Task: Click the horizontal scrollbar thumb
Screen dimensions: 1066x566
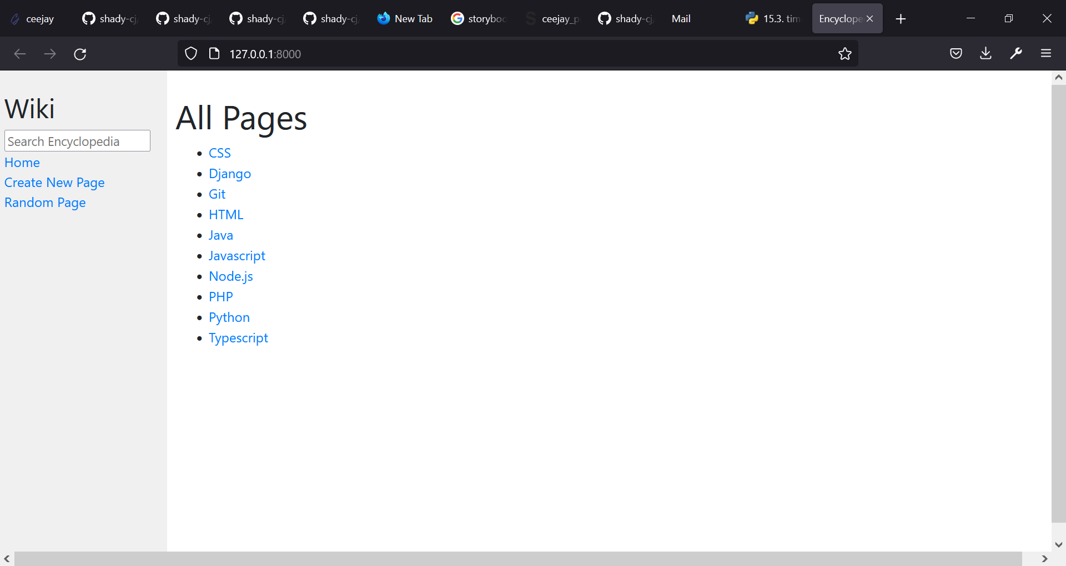Action: point(518,559)
